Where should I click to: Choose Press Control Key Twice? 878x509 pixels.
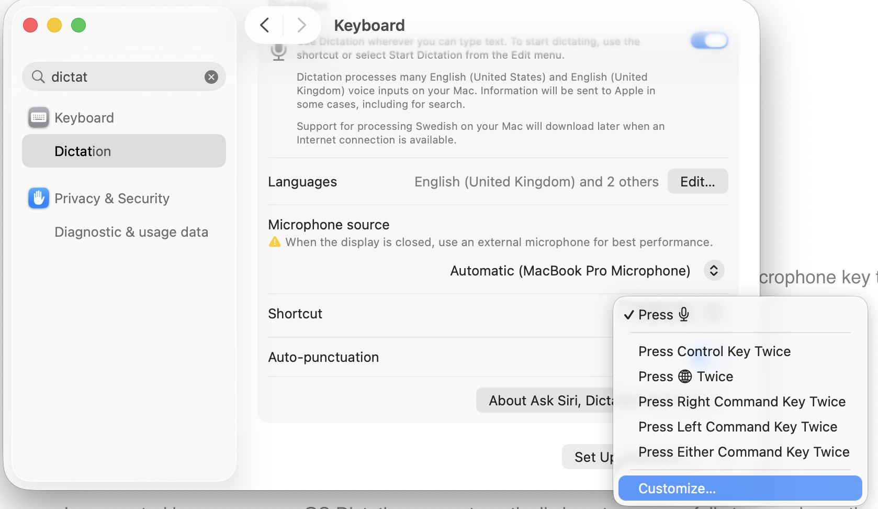click(740, 351)
